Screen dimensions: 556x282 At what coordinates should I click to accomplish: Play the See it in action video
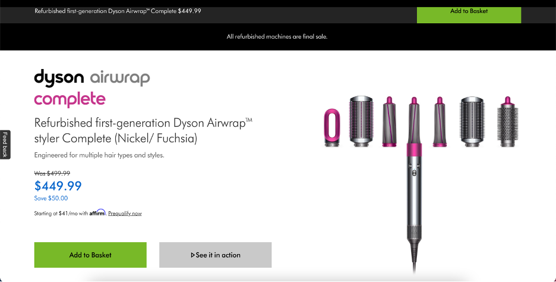pos(215,255)
